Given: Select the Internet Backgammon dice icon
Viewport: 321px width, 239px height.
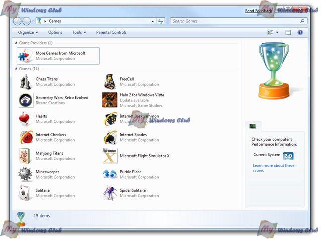Looking at the screenshot, I should coord(110,119).
